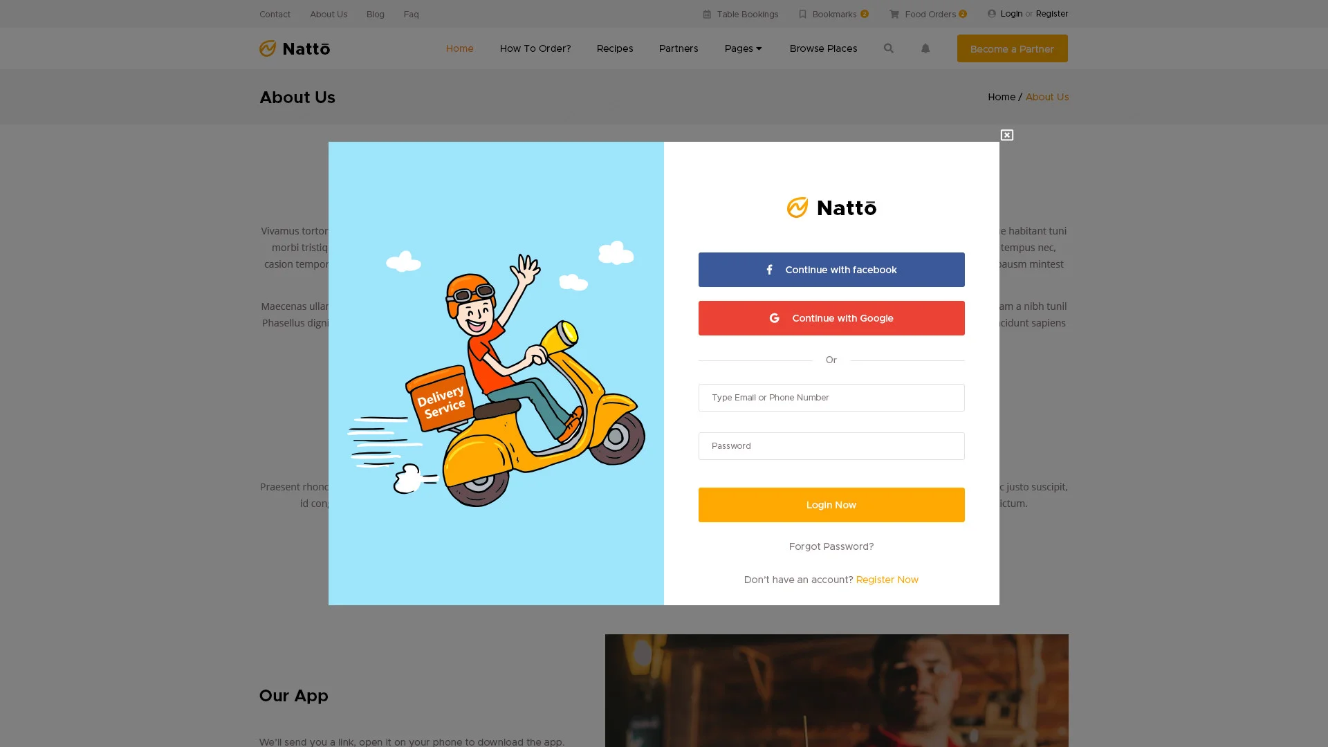Open the Forgot Password? link
Image resolution: width=1328 pixels, height=747 pixels.
click(x=831, y=546)
